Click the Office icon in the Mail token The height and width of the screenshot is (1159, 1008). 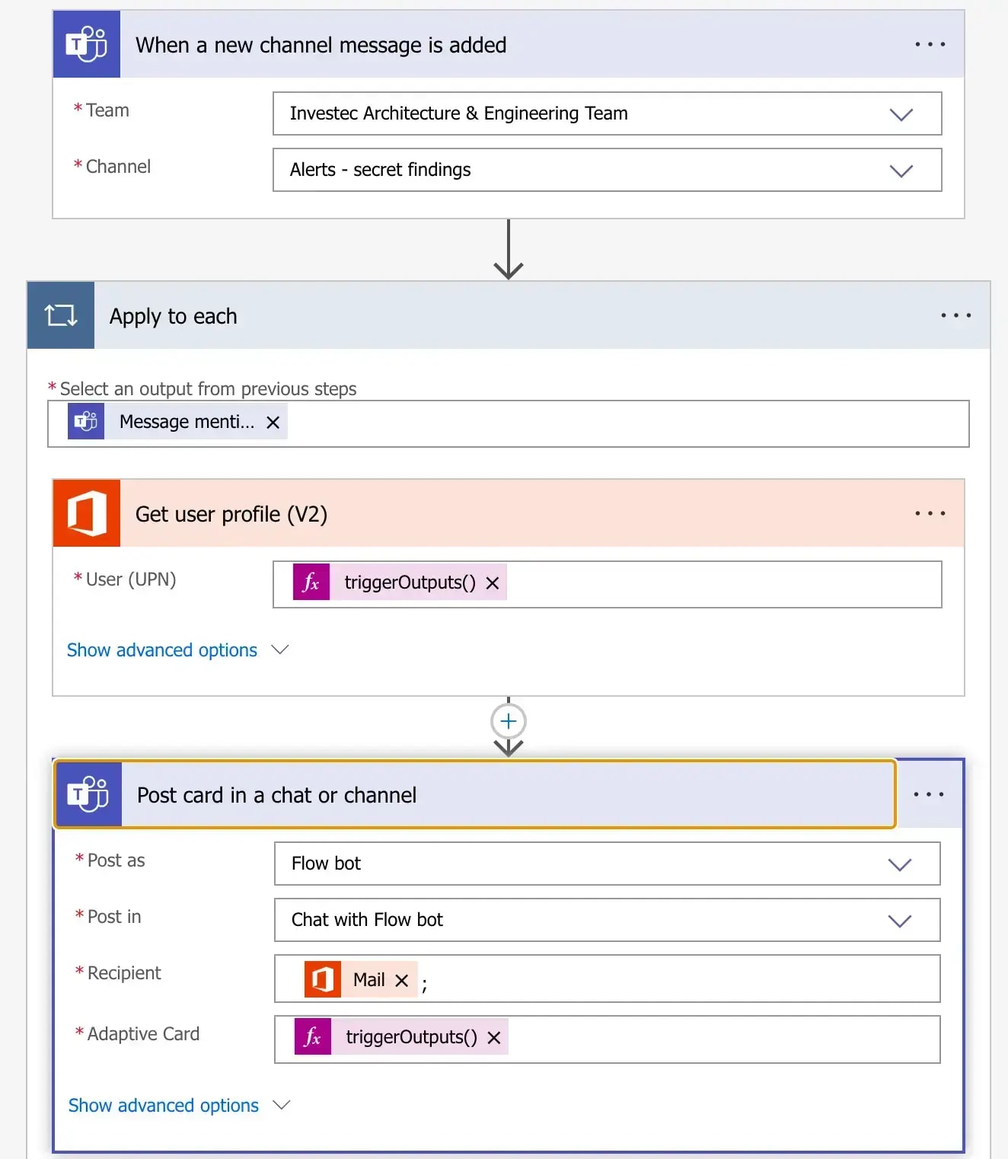323,979
